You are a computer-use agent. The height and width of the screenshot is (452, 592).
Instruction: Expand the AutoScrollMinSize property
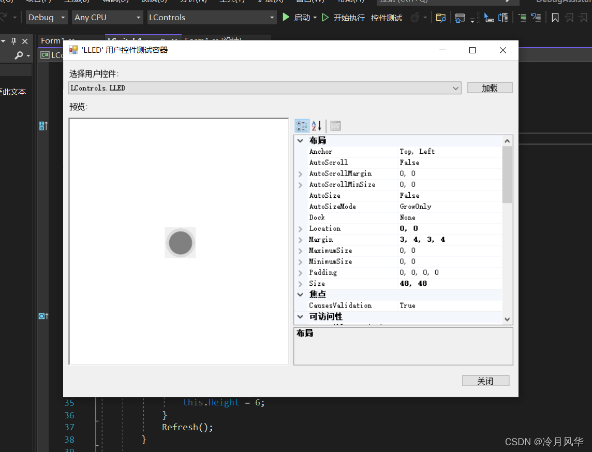[301, 185]
